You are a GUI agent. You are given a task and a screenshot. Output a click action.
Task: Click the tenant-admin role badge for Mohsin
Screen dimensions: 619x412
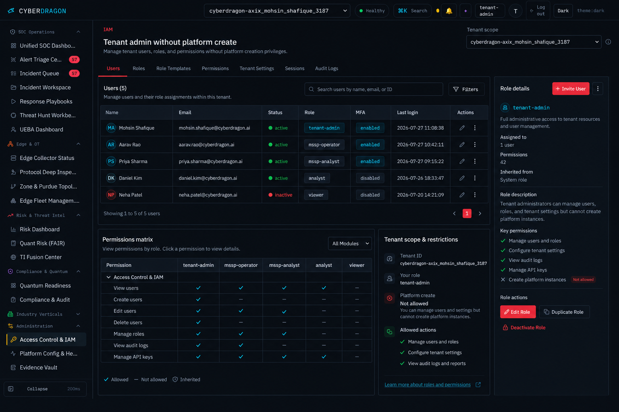coord(324,128)
